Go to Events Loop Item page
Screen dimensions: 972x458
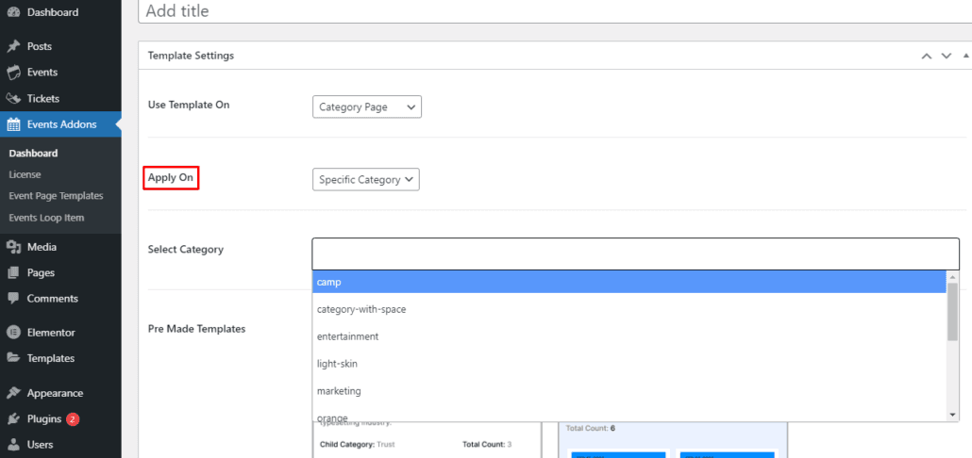point(46,218)
